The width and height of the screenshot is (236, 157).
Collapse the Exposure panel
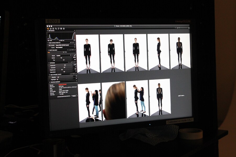49,63
